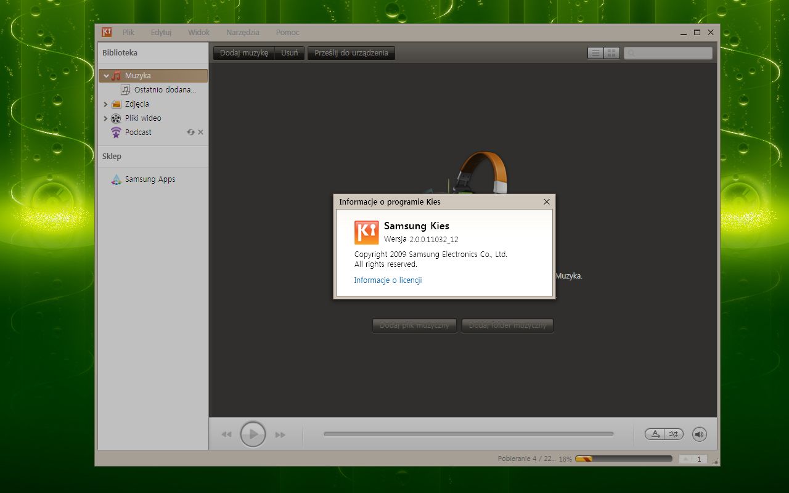Click the download count box showing 1
The height and width of the screenshot is (493, 789).
pos(700,459)
